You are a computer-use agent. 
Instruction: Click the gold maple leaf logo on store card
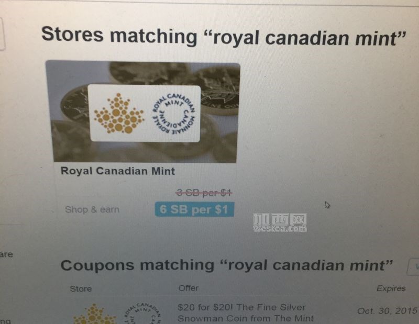tap(119, 114)
